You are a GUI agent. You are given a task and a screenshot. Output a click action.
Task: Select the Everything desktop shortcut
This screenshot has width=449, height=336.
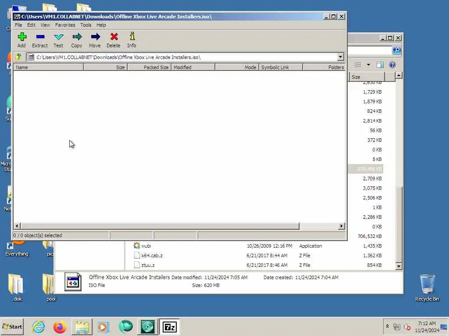coord(17,248)
